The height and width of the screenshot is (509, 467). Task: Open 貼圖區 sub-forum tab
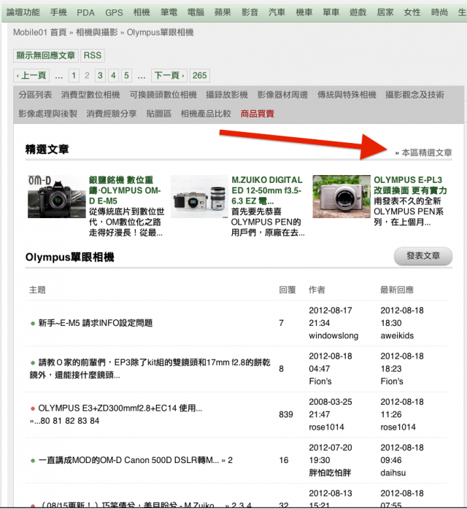pos(159,114)
